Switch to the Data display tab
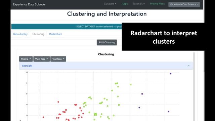 pos(20,34)
